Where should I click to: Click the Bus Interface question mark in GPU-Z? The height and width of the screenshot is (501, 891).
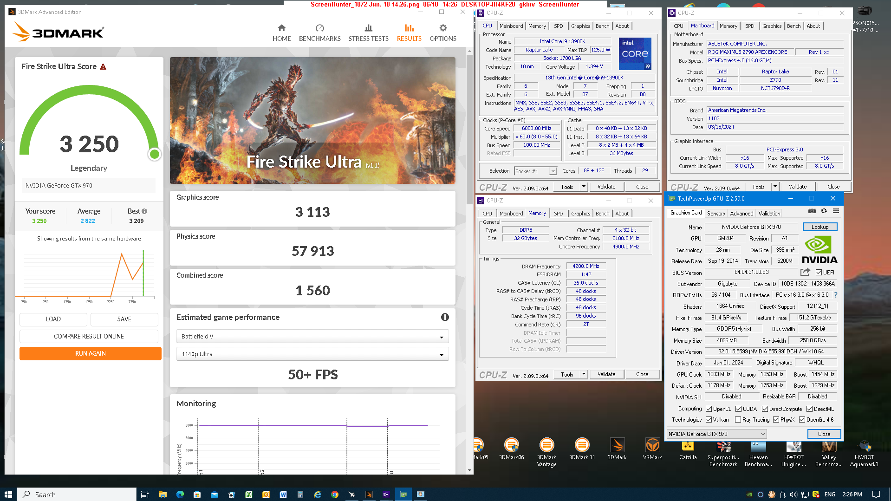(836, 295)
